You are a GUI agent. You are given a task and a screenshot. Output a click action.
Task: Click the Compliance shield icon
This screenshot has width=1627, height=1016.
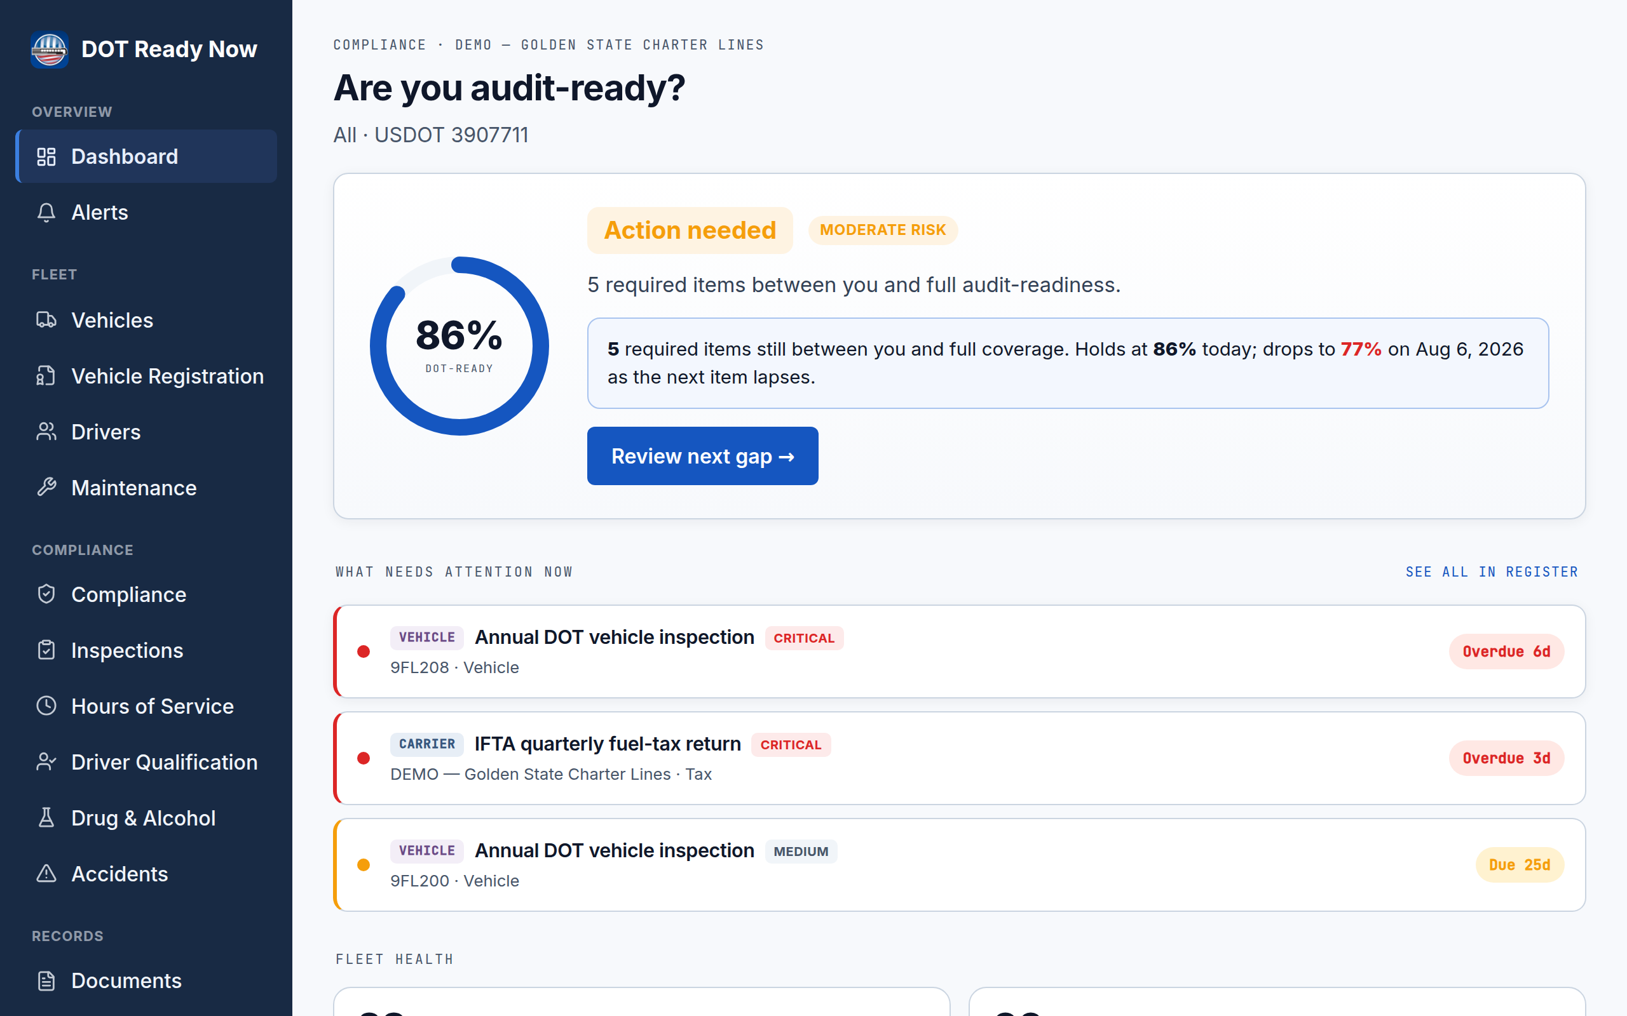[x=46, y=594]
